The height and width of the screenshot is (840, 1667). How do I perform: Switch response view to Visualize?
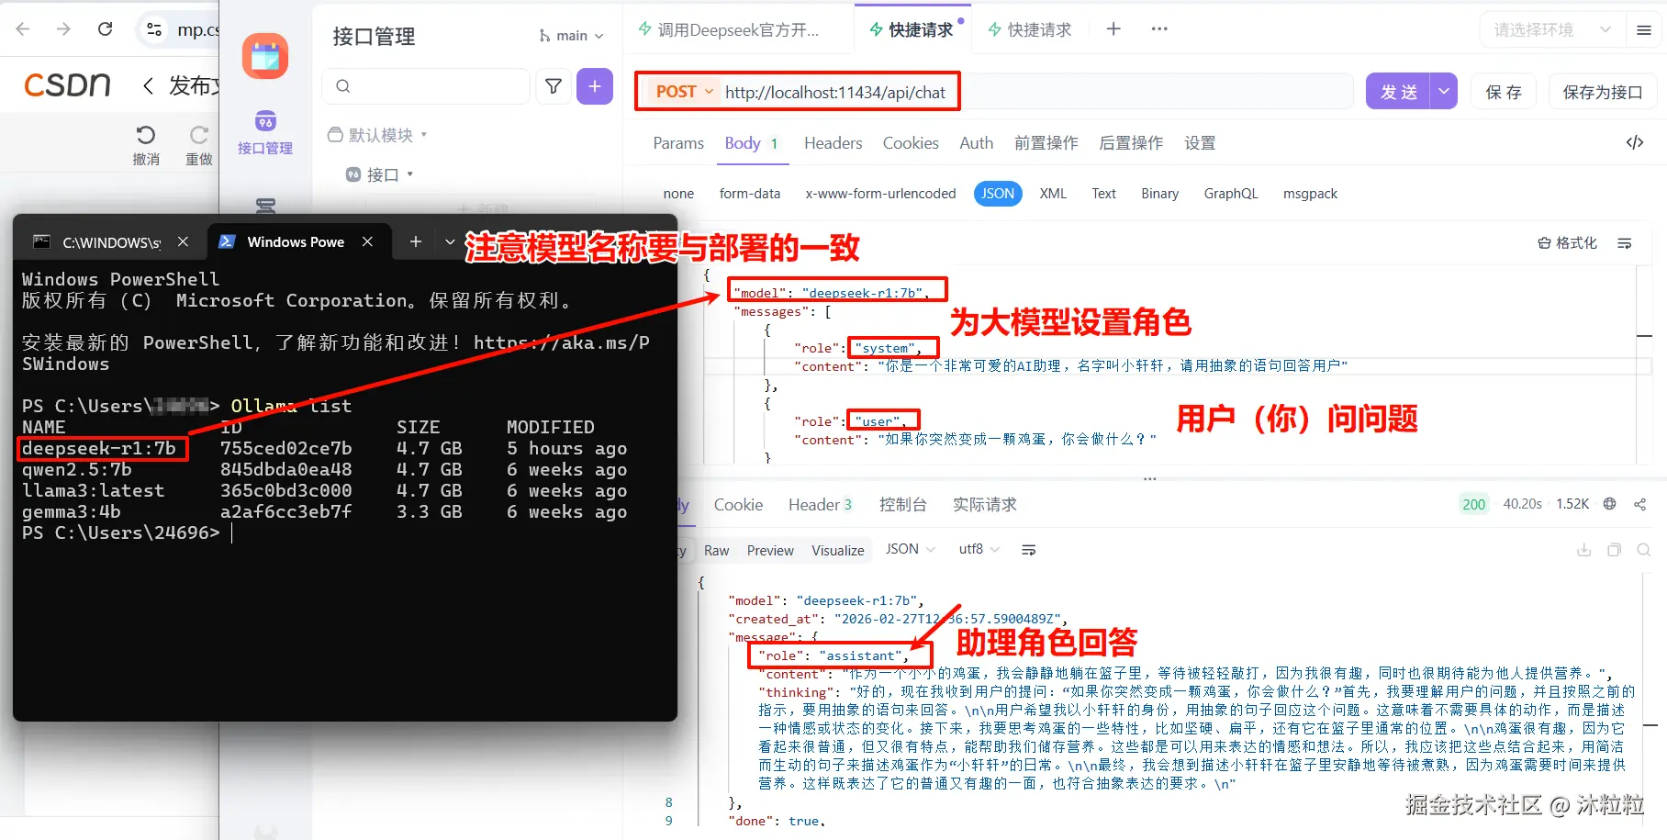pyautogui.click(x=838, y=550)
